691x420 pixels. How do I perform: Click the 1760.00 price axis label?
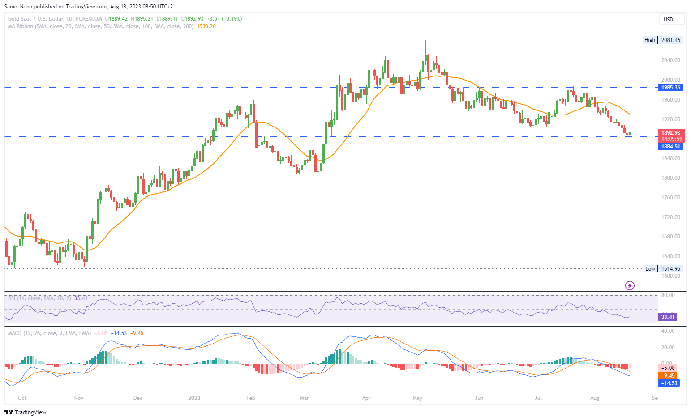click(x=671, y=198)
